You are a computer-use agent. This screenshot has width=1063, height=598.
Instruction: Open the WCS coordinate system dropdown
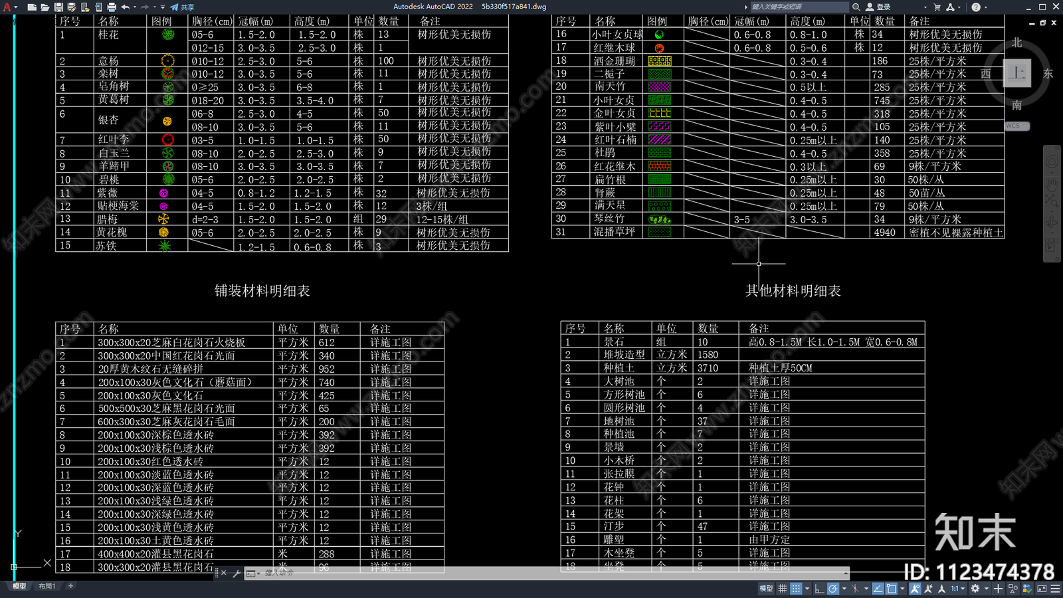pyautogui.click(x=1016, y=126)
